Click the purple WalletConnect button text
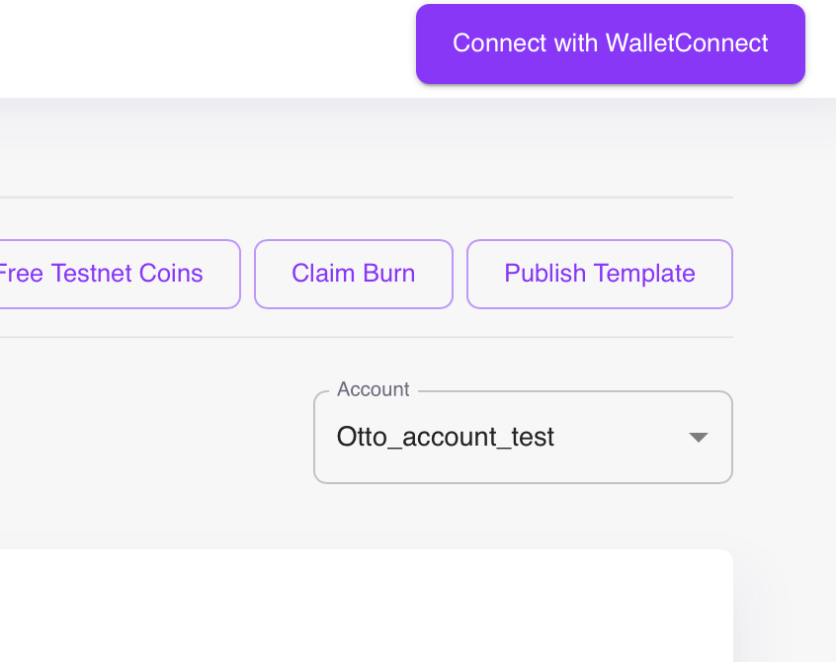Viewport: 836px width, 662px height. click(611, 43)
